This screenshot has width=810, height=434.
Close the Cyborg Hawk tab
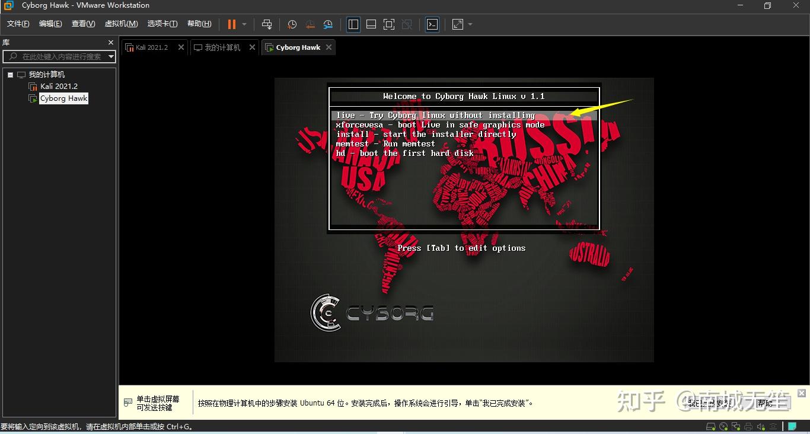329,47
